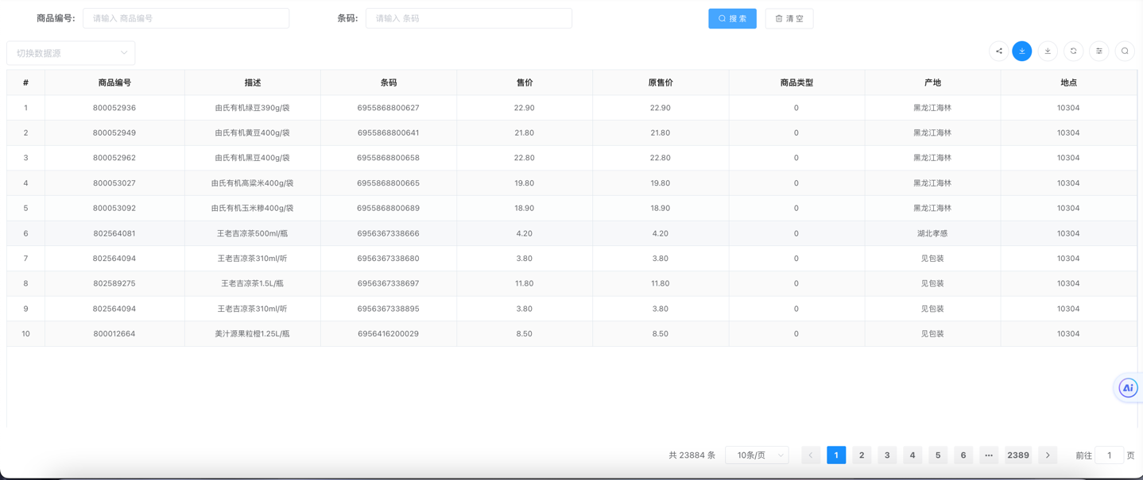Refresh the table using the refresh icon
1143x480 pixels.
[1073, 51]
